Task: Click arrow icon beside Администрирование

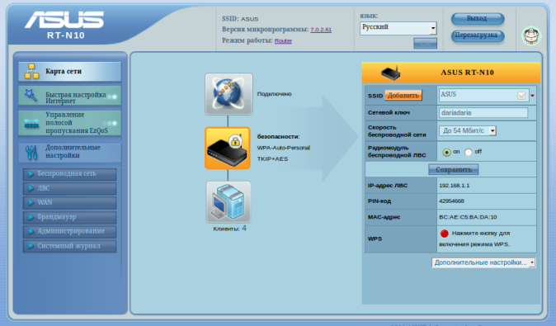Action: pos(31,231)
